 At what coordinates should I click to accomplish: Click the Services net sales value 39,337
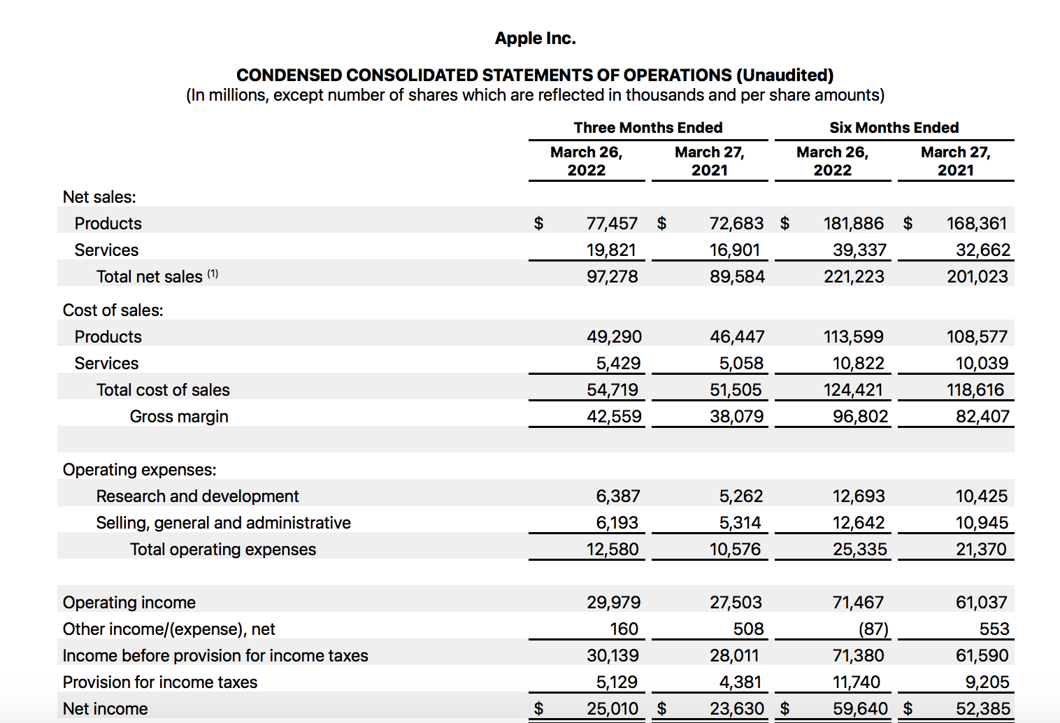click(859, 250)
